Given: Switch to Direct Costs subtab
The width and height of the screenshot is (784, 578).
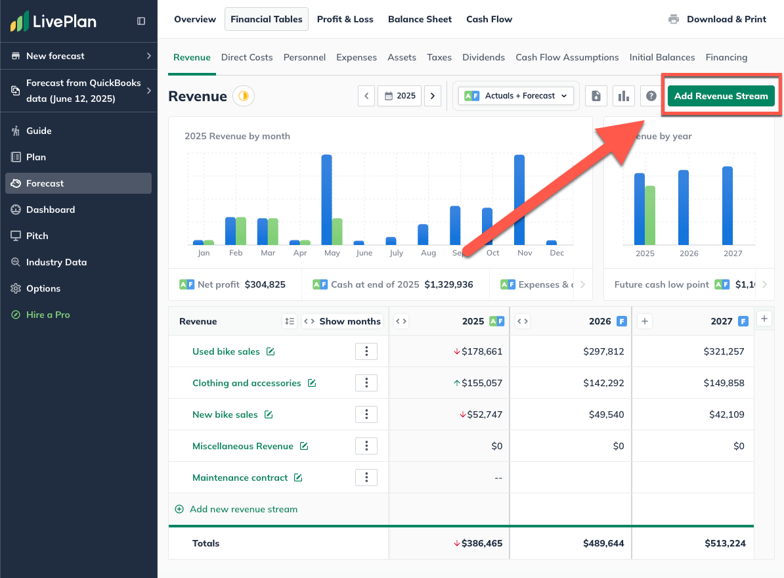Looking at the screenshot, I should 247,58.
